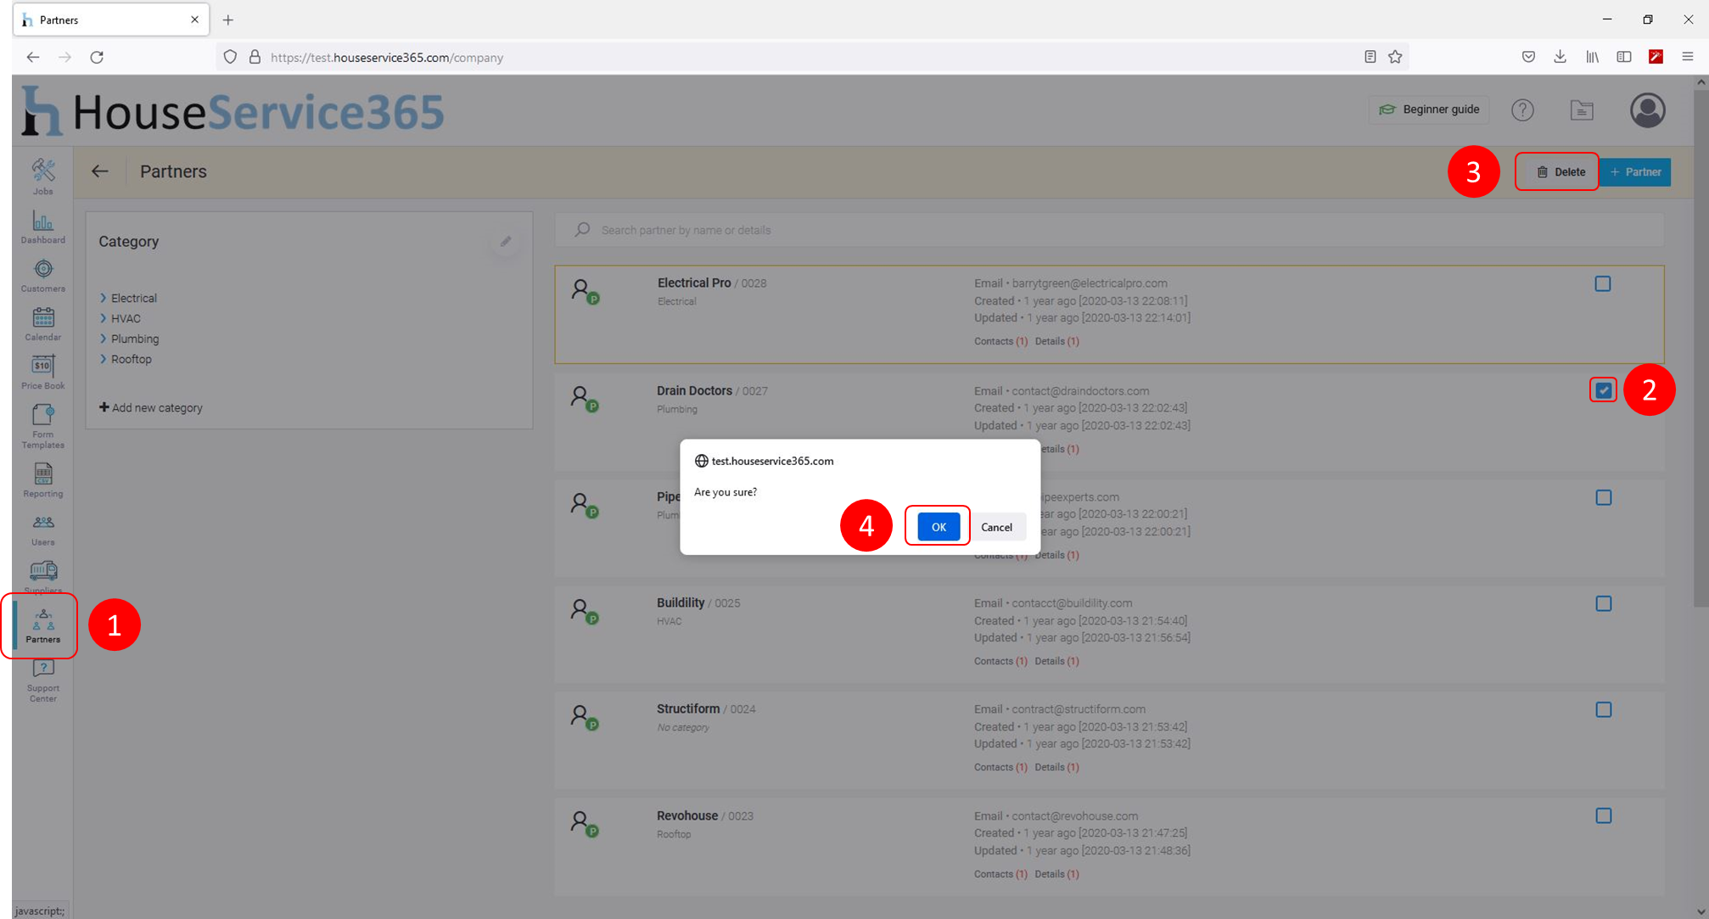The image size is (1709, 919).
Task: Click the back arrow beside Partners
Action: (x=100, y=171)
